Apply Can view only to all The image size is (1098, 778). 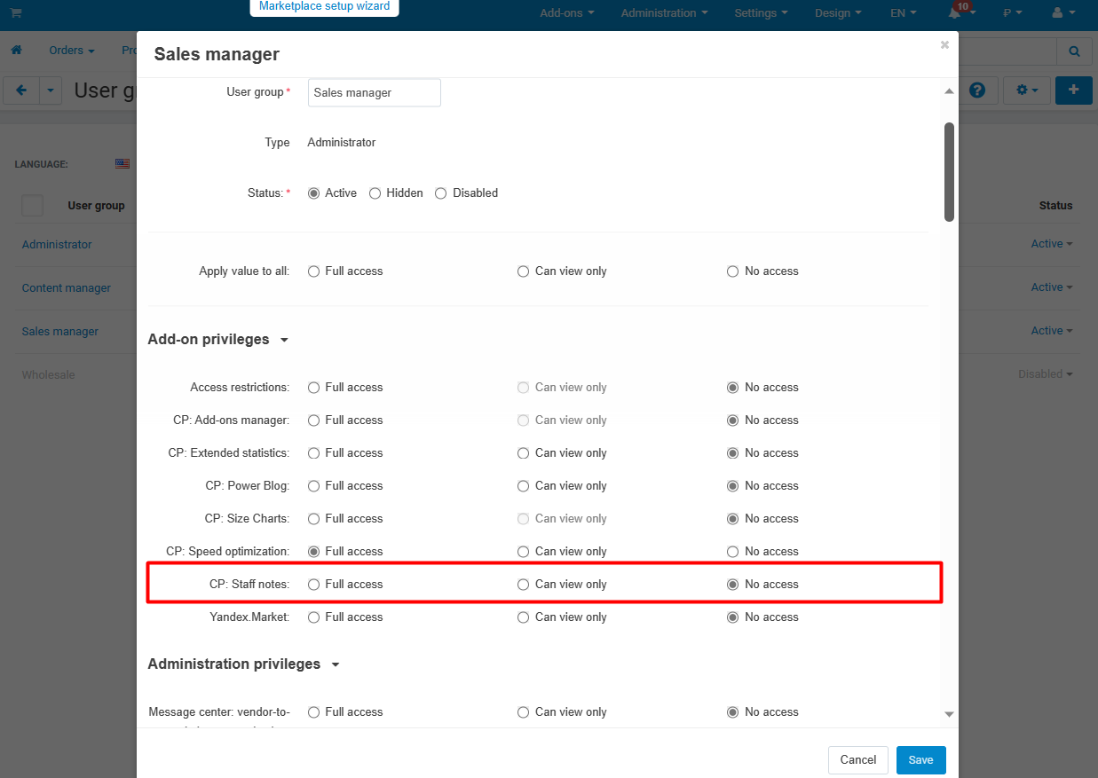click(523, 271)
